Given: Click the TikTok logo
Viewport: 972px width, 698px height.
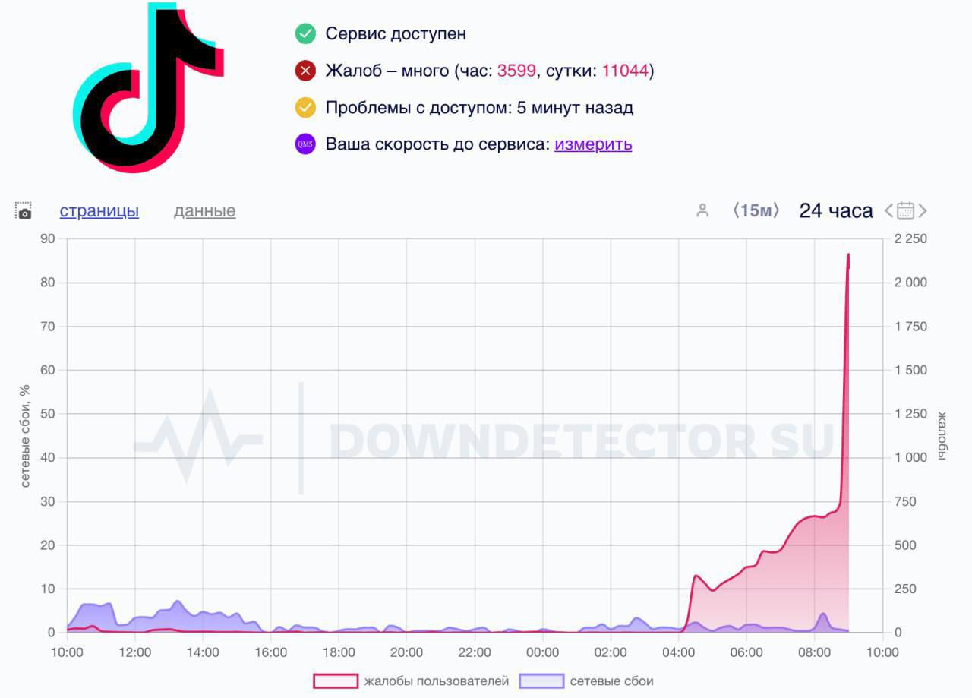Looking at the screenshot, I should pyautogui.click(x=149, y=87).
